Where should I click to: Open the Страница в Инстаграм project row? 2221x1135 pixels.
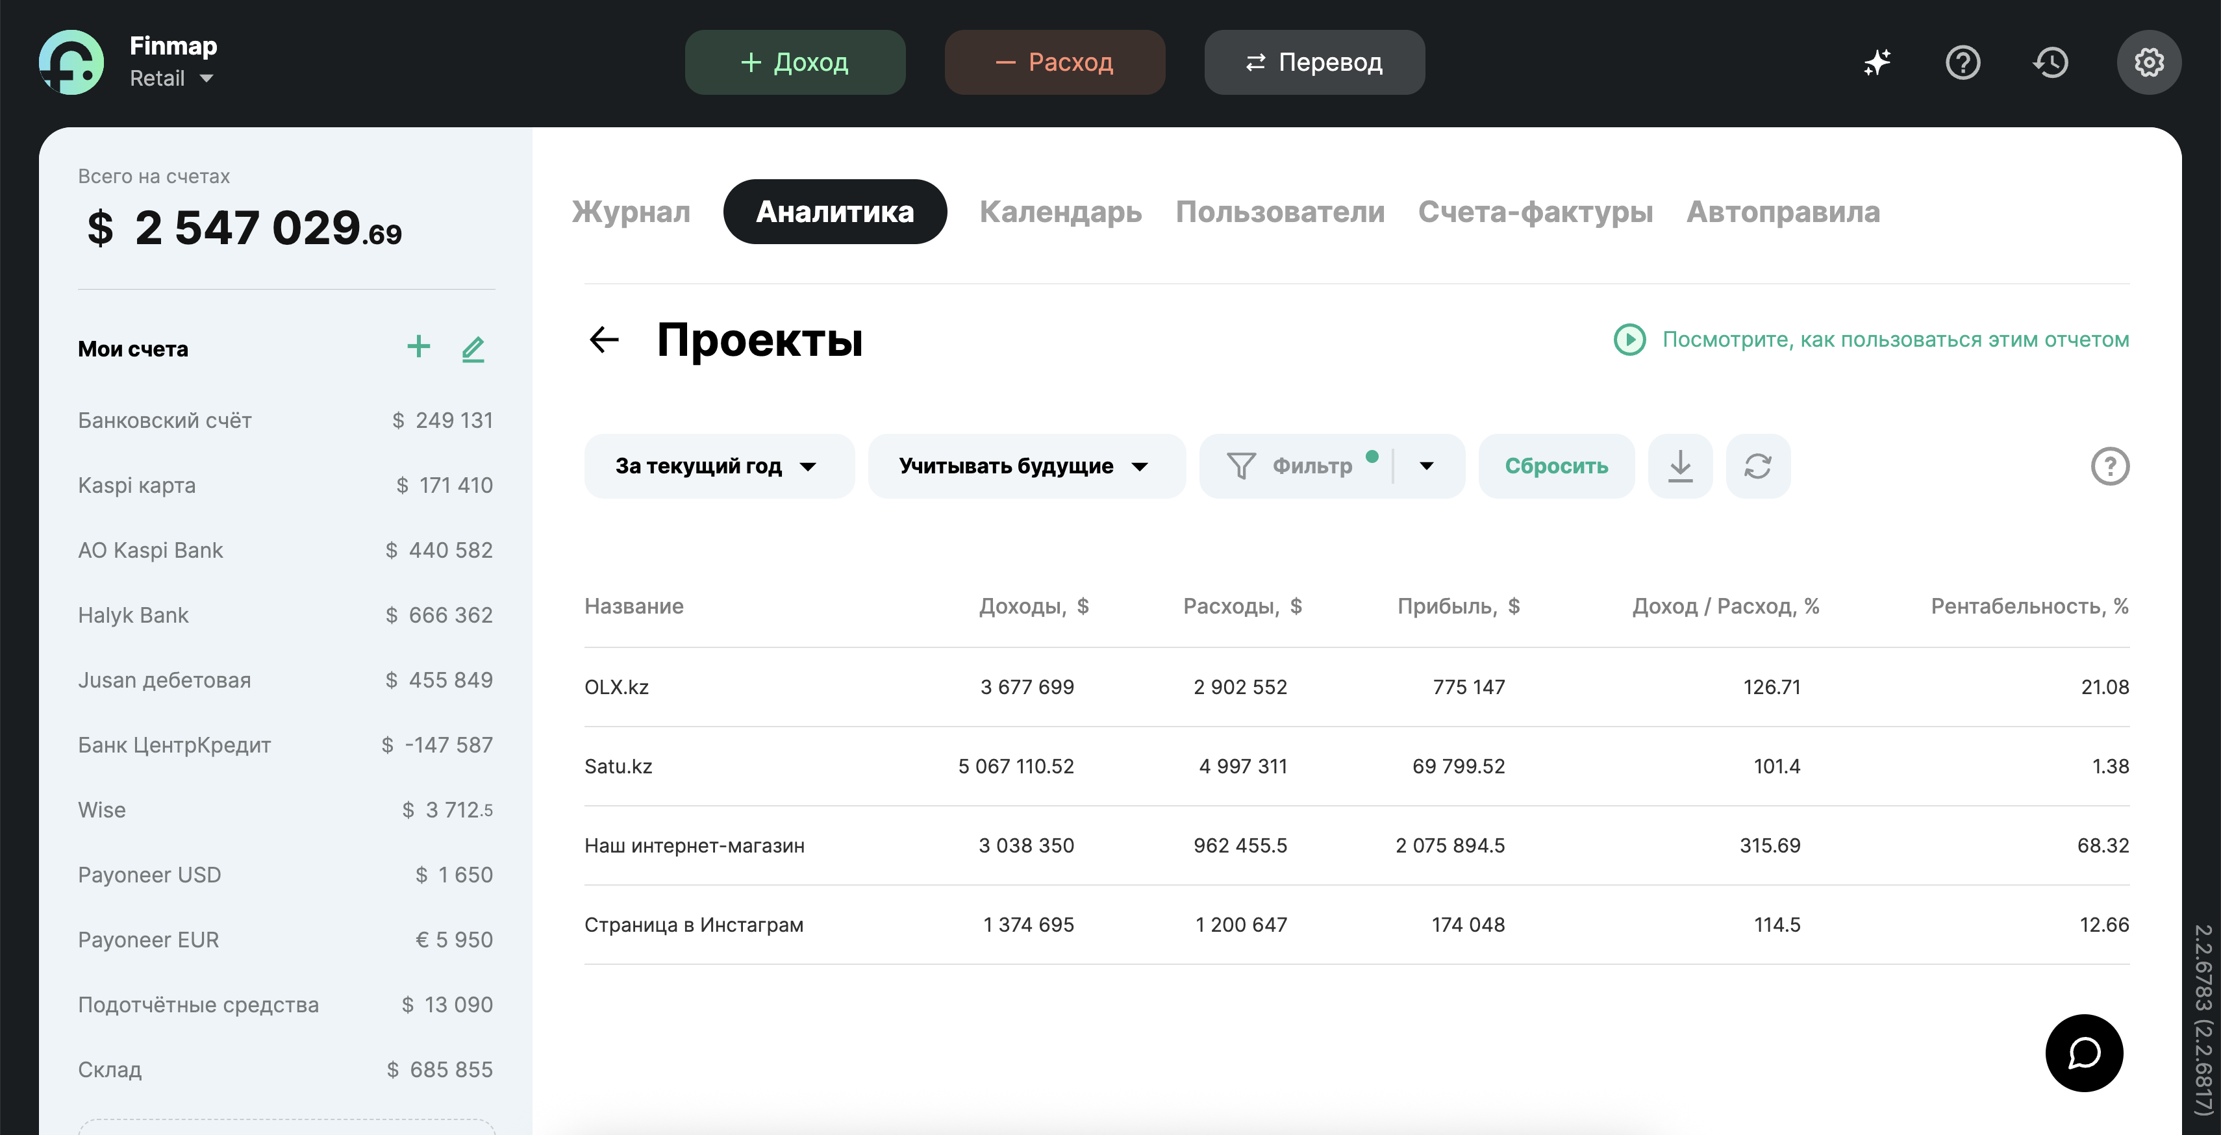tap(1356, 925)
